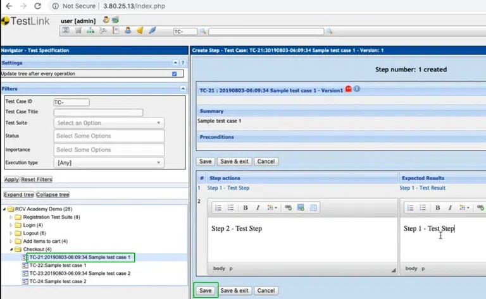Click the top Save & exit button
Image resolution: width=486 pixels, height=299 pixels.
click(x=234, y=162)
